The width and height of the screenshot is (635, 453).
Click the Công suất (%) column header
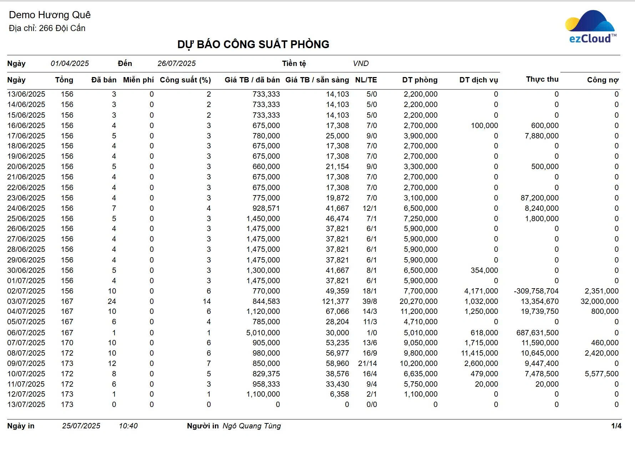pos(185,80)
